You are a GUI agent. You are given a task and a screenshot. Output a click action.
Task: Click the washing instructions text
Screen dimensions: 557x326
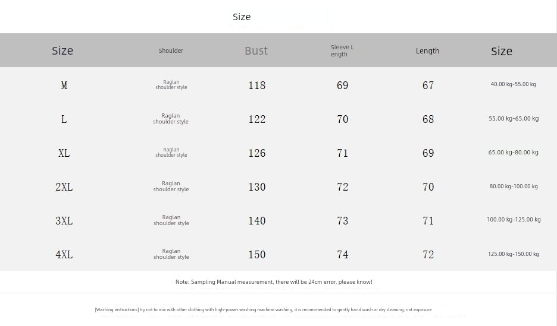click(263, 310)
